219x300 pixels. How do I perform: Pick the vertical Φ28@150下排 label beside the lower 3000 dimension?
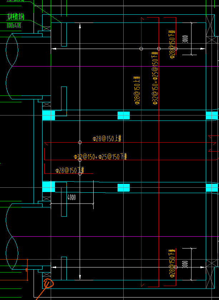click(172, 263)
